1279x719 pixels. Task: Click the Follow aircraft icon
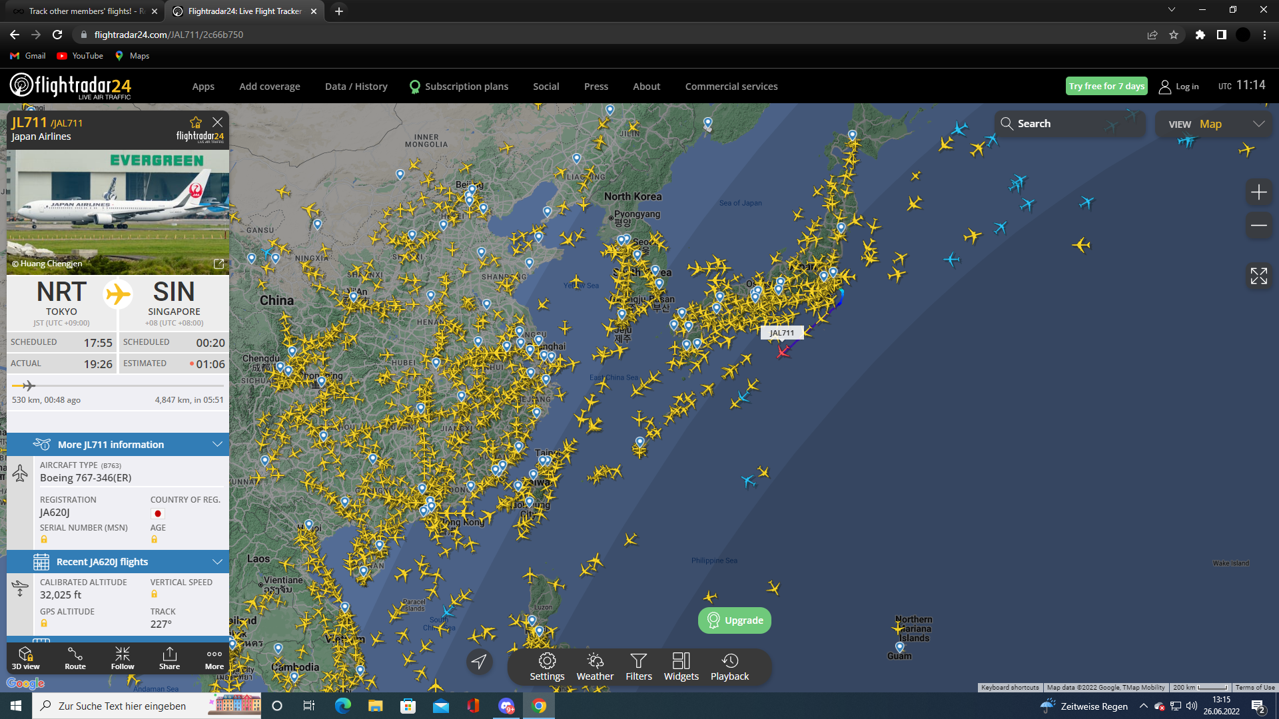pos(123,658)
